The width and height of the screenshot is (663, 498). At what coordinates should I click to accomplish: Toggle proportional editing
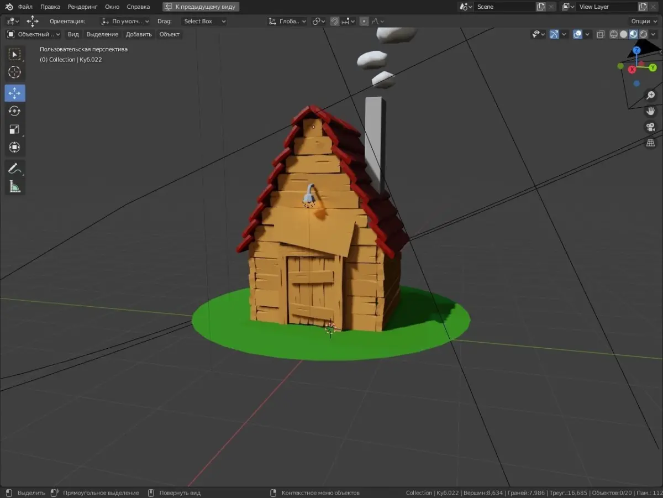coord(364,21)
